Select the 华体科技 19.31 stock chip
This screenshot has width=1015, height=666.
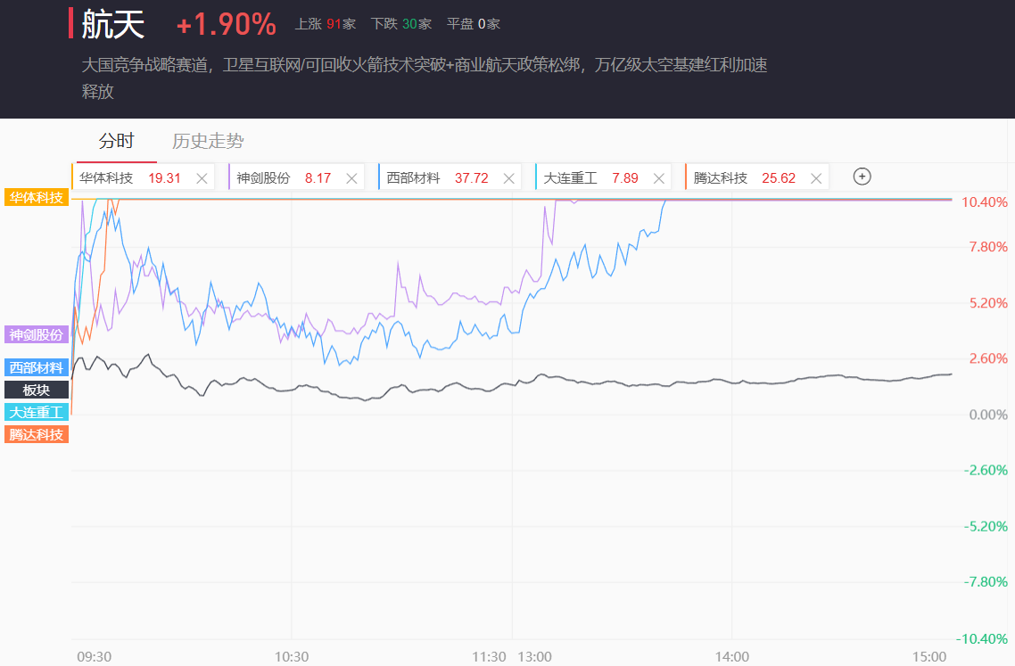[130, 178]
